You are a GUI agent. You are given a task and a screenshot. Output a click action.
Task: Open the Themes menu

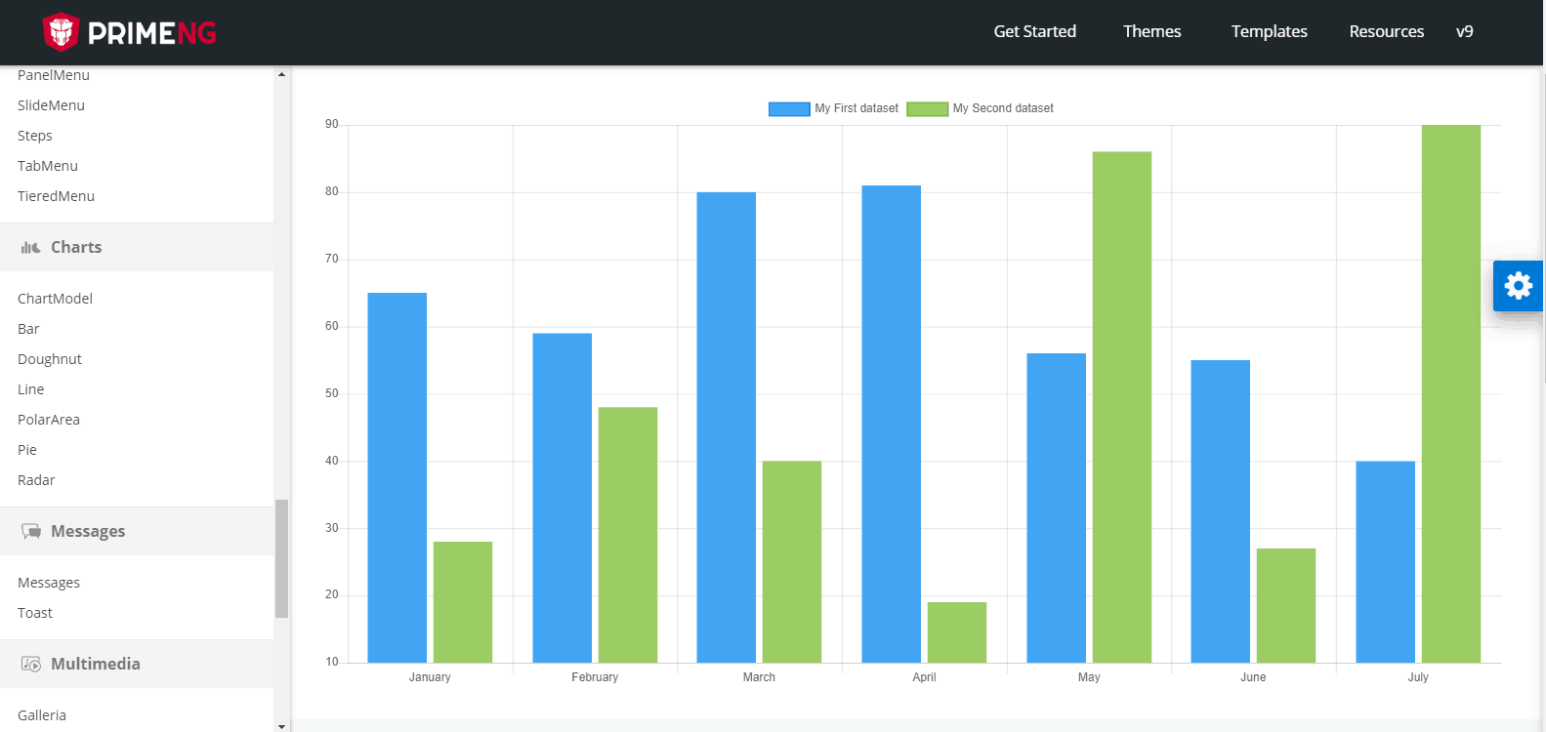1152,31
